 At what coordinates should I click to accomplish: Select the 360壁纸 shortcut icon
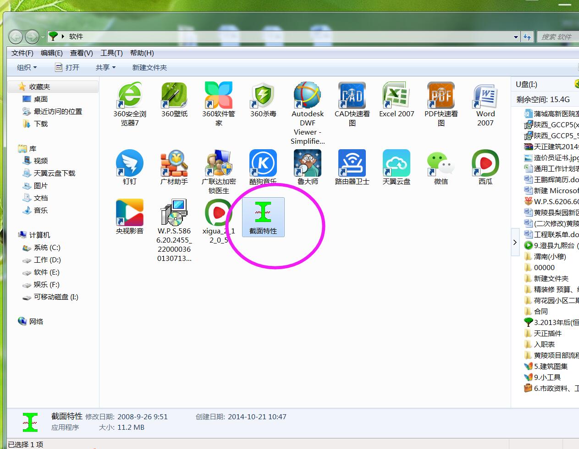[174, 95]
